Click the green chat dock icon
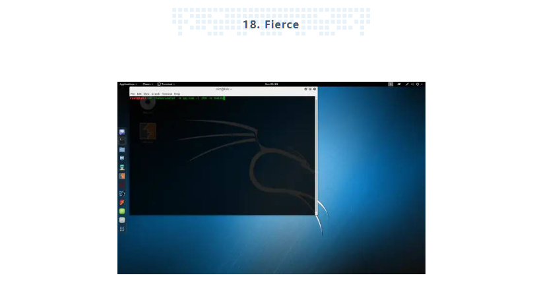Image resolution: width=535 pixels, height=294 pixels. point(121,211)
